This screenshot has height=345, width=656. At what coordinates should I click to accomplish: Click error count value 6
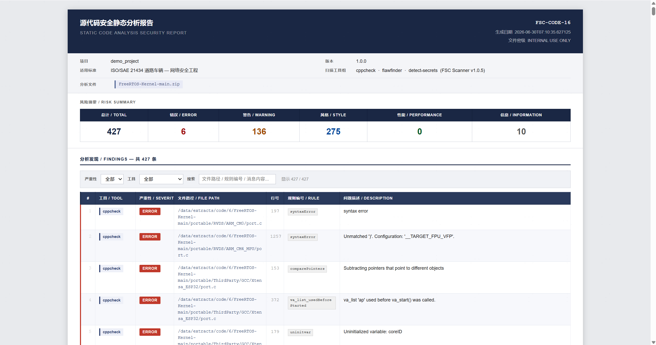[183, 131]
